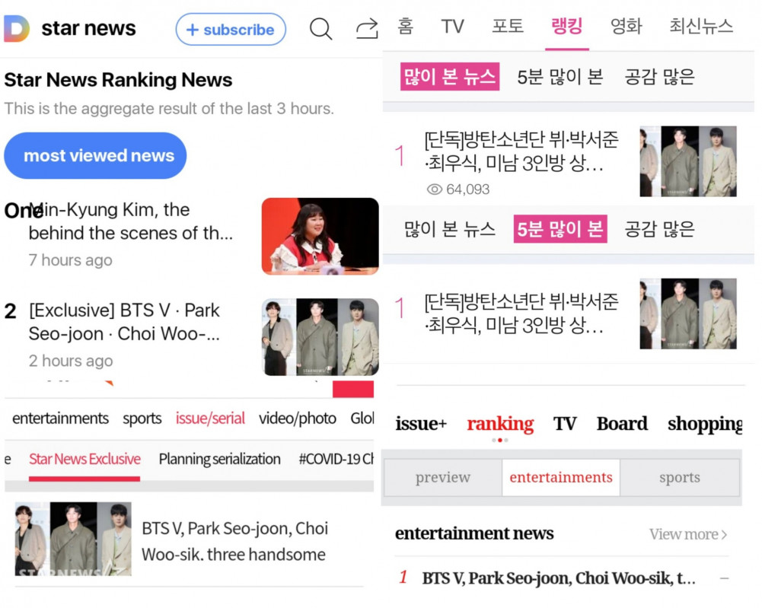Select shopping tab
The height and width of the screenshot is (608, 762).
pos(705,424)
